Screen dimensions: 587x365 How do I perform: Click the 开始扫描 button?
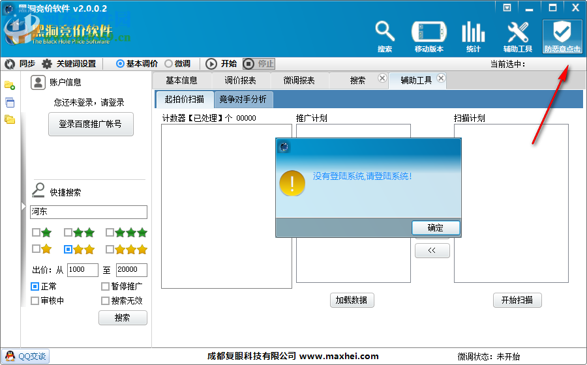[x=517, y=300]
